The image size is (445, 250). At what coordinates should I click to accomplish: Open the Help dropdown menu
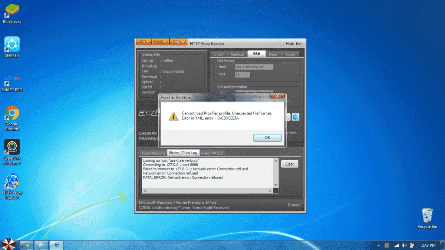pos(178,42)
